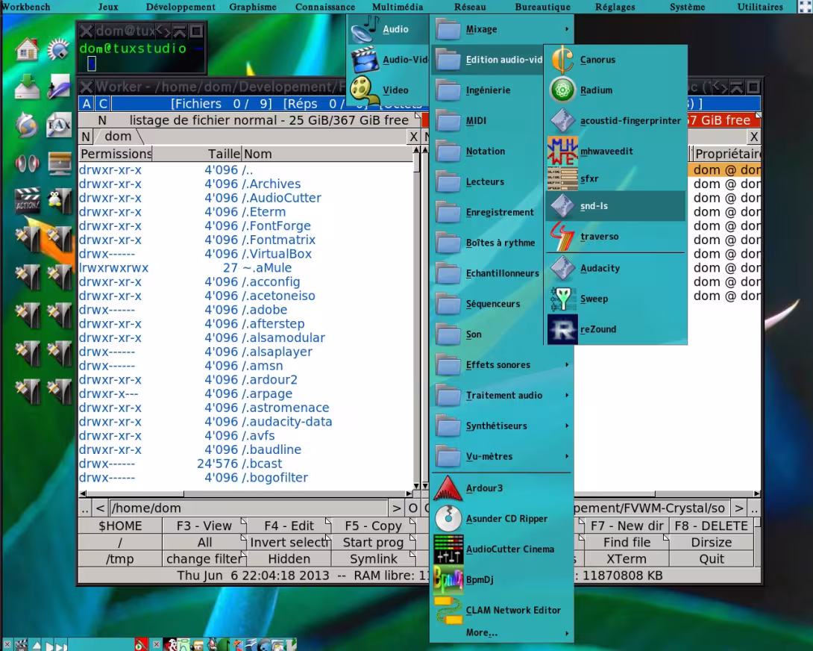
Task: Select the ~.aMule symlink row
Action: coord(247,268)
